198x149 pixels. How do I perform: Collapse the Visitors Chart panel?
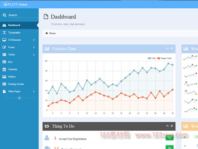pos(167,48)
